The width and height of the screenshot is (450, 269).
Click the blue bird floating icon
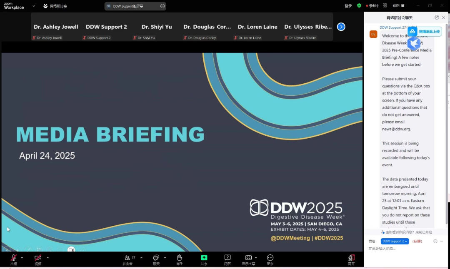(414, 44)
